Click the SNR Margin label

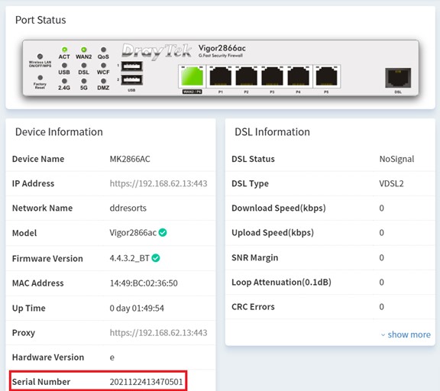255,257
